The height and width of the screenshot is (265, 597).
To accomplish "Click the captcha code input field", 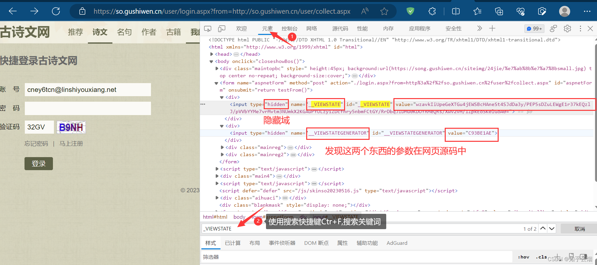I will 39,127.
